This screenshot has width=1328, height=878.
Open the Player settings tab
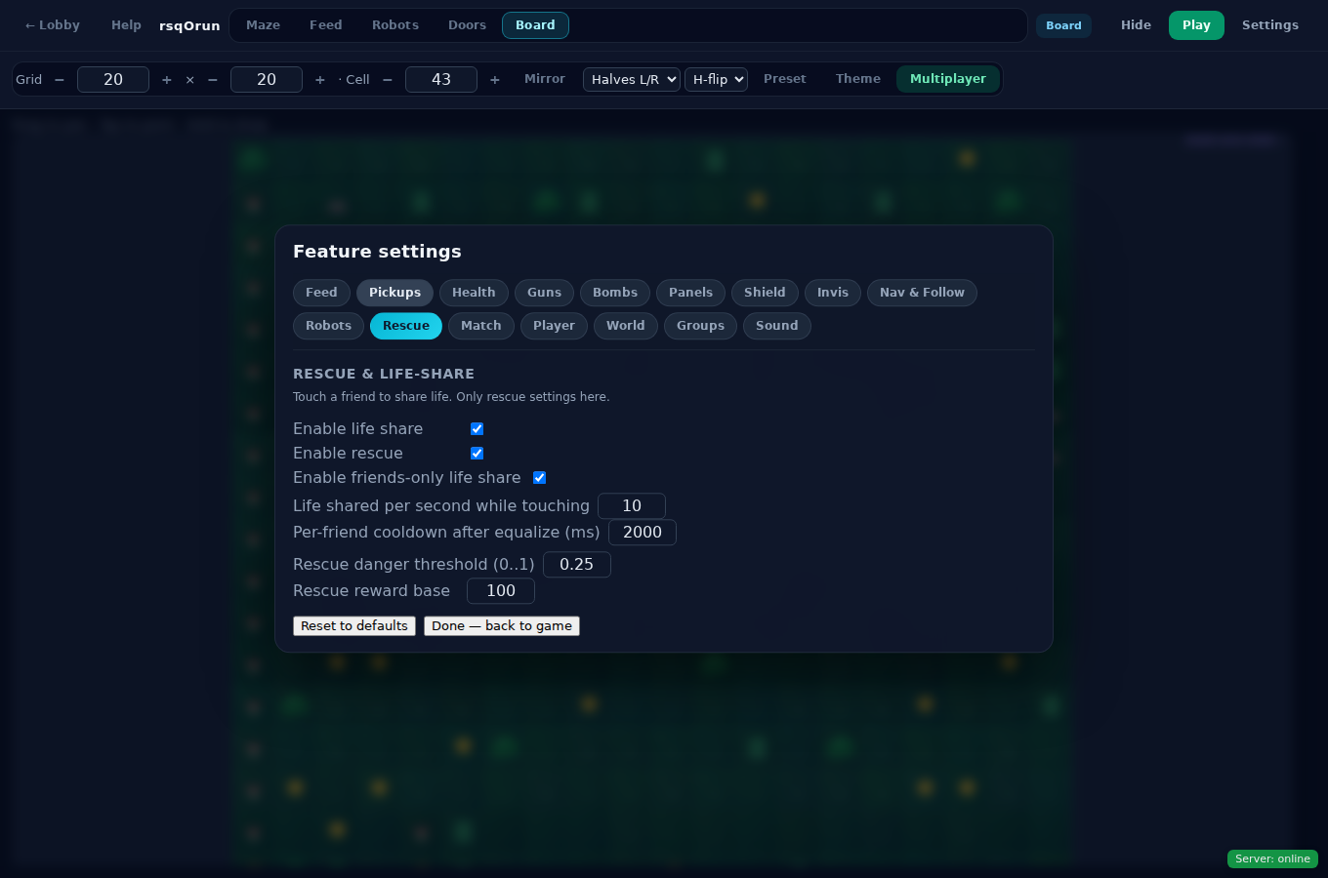tap(554, 326)
